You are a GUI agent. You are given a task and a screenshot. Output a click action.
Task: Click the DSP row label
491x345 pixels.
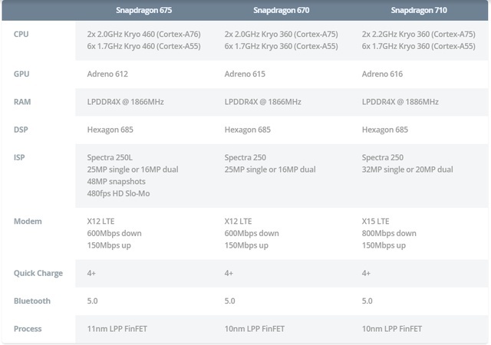(22, 130)
